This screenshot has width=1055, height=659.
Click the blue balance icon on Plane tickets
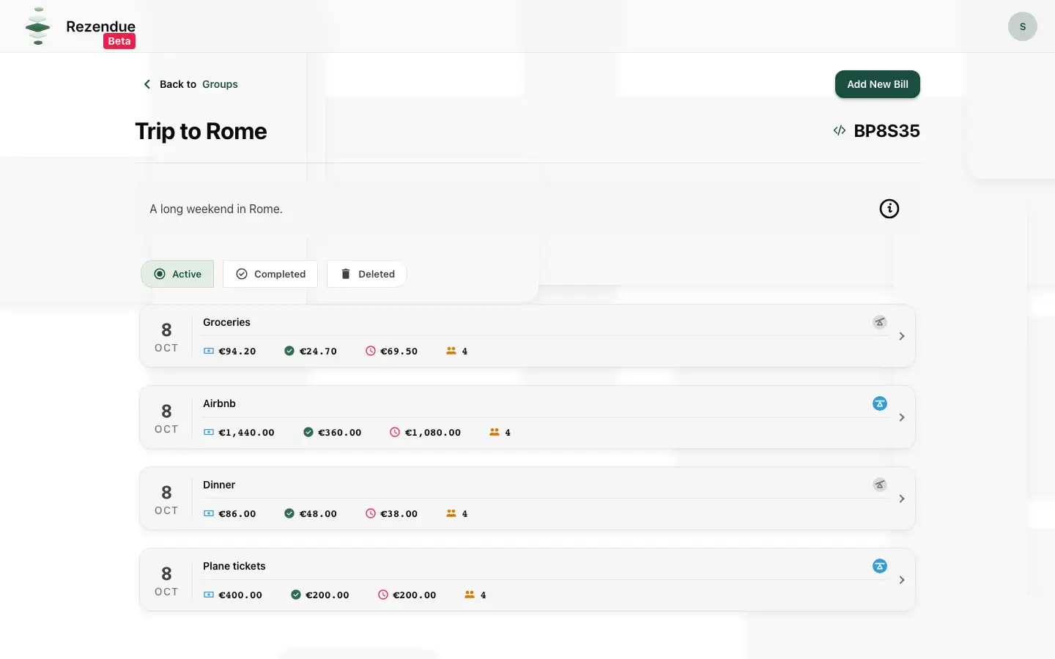pos(880,566)
